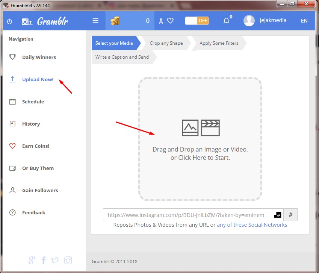Maximize the Gramblr64 window
The image size is (319, 273).
(292, 4)
